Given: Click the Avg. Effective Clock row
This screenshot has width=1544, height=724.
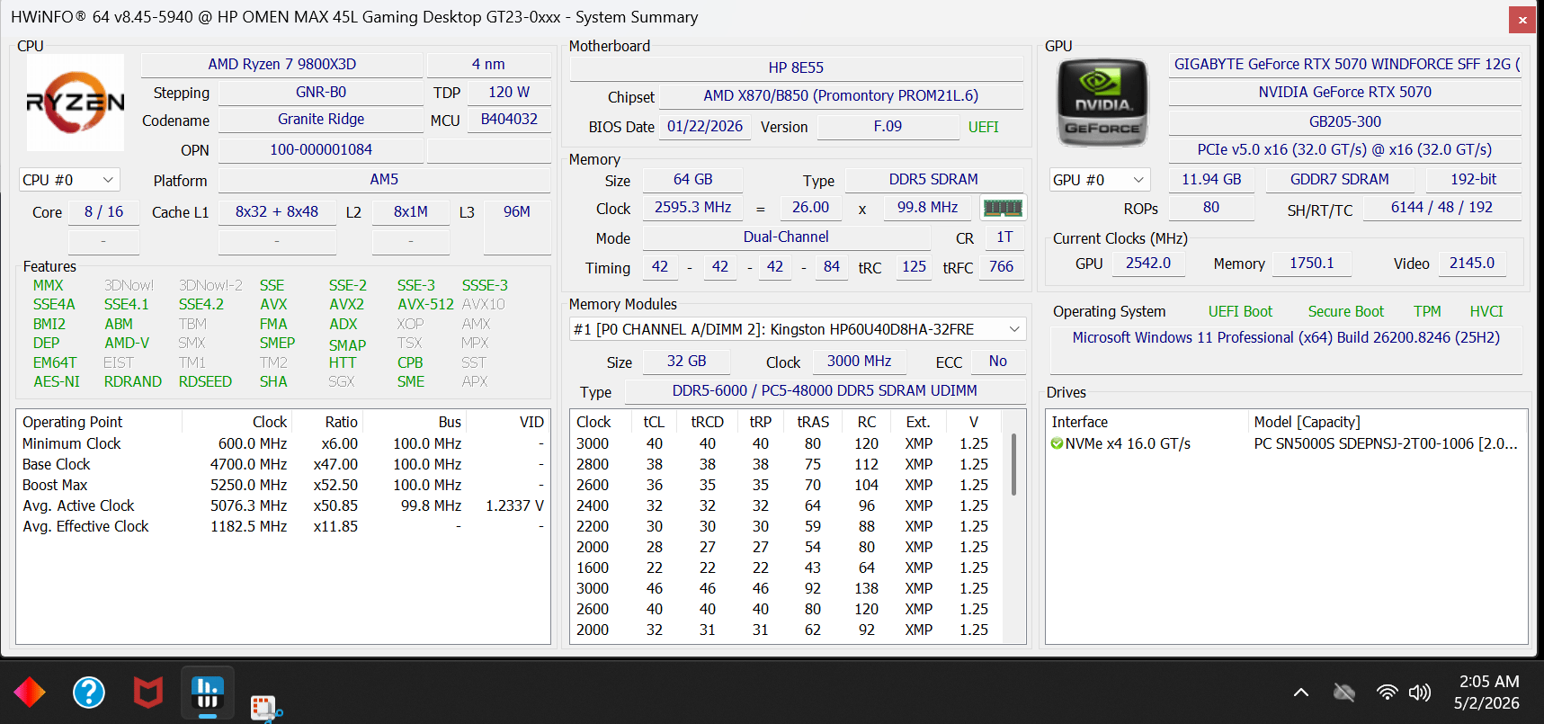Looking at the screenshot, I should [x=283, y=526].
